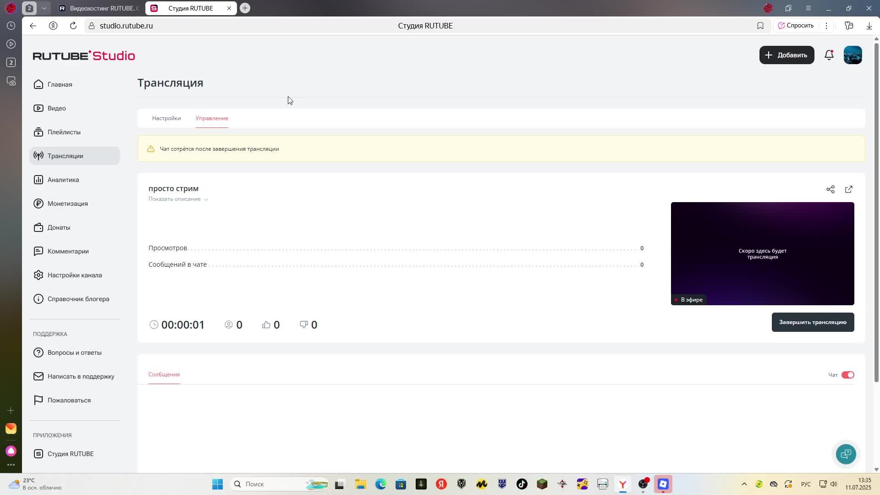This screenshot has height=495, width=880.
Task: Add item to browser side panel
Action: point(11,411)
